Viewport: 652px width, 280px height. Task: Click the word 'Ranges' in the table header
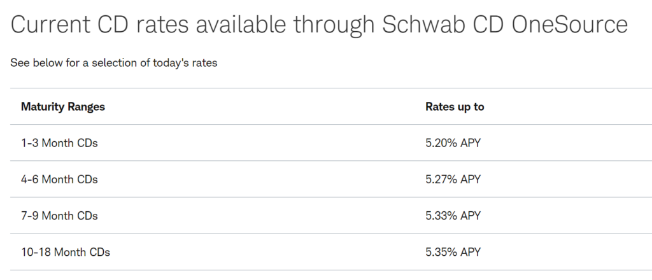tap(87, 107)
